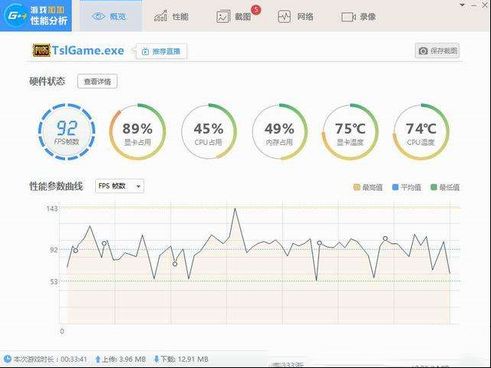Click the 92 axis label

[54, 250]
